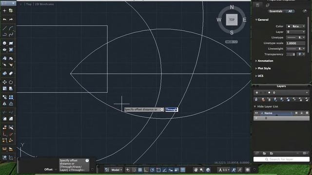Click the Redo arrow in the tool set
Image resolution: width=312 pixels, height=175 pixels.
pos(11,19)
